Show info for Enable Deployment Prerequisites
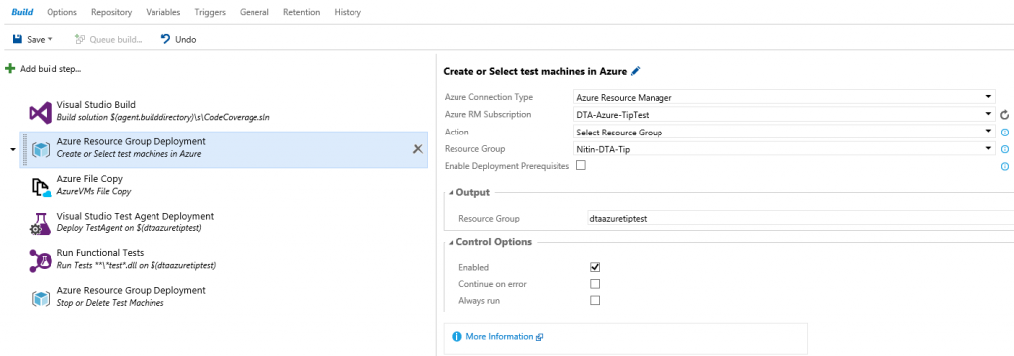This screenshot has height=356, width=1014. pyautogui.click(x=1005, y=166)
